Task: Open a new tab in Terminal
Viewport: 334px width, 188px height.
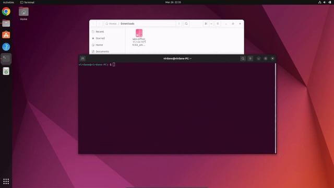Action: tap(82, 58)
